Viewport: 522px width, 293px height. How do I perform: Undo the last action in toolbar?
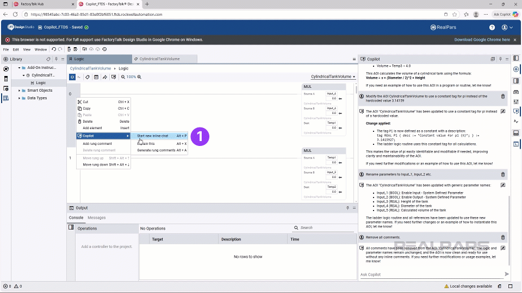pyautogui.click(x=54, y=49)
